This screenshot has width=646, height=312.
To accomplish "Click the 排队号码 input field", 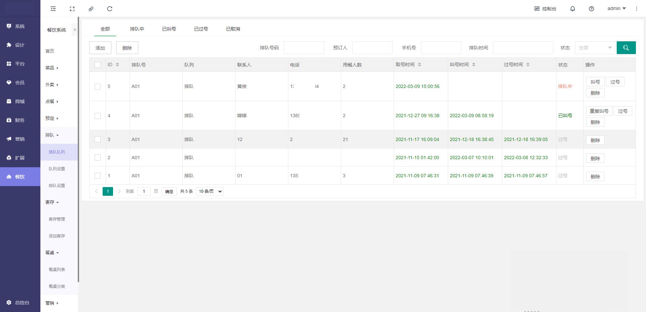I will point(304,48).
